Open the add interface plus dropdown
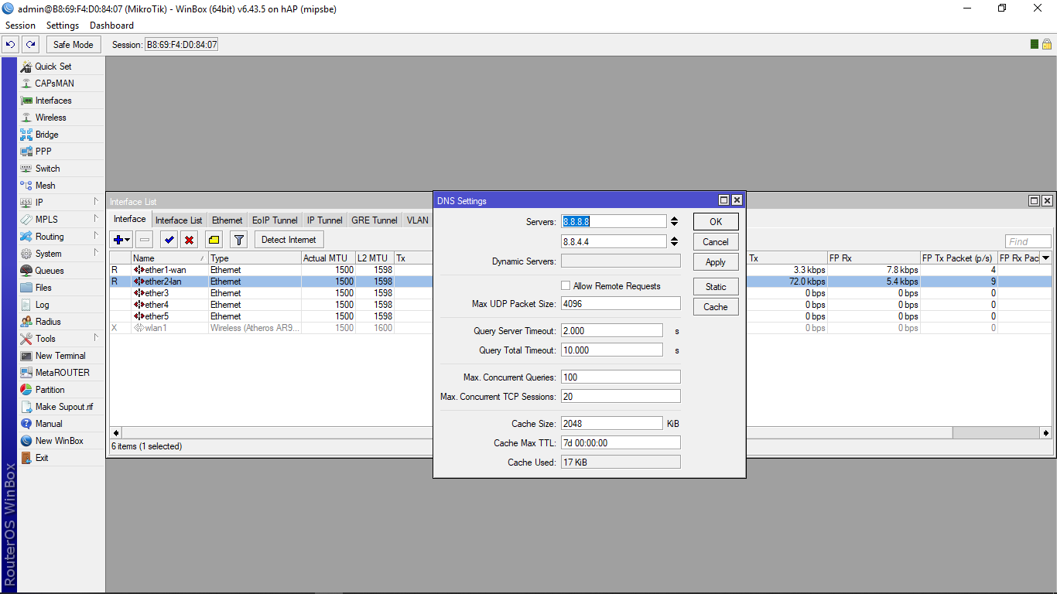 coord(121,240)
